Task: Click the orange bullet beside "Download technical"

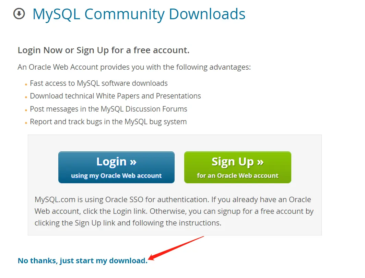Action: (26, 97)
